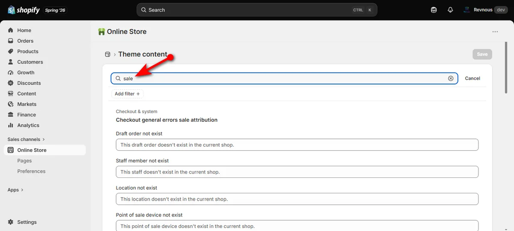Click the Shopify logo
The image size is (514, 231).
pyautogui.click(x=24, y=10)
